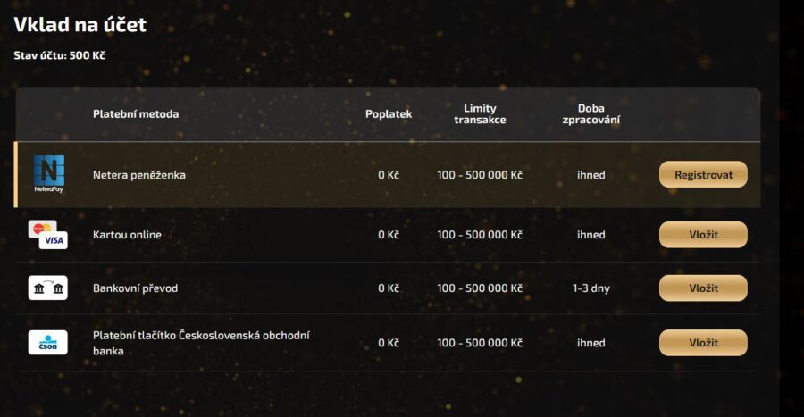Image resolution: width=804 pixels, height=417 pixels.
Task: Select the Netera peněženka method name
Action: click(x=138, y=175)
